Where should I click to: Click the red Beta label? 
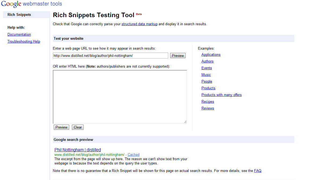tap(139, 14)
